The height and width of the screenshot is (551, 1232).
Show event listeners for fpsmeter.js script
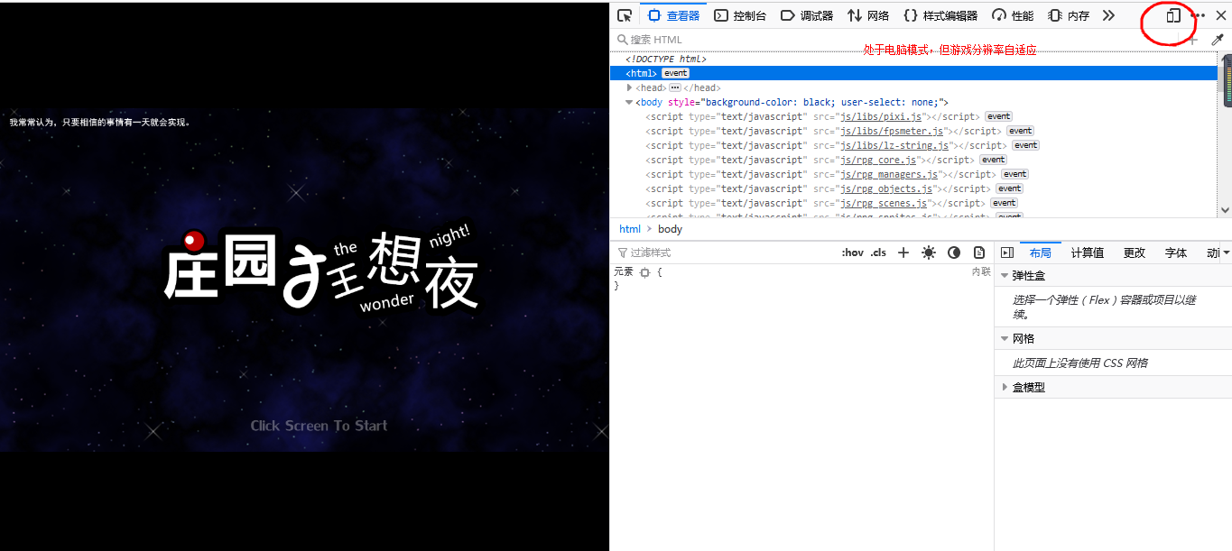click(x=1020, y=131)
